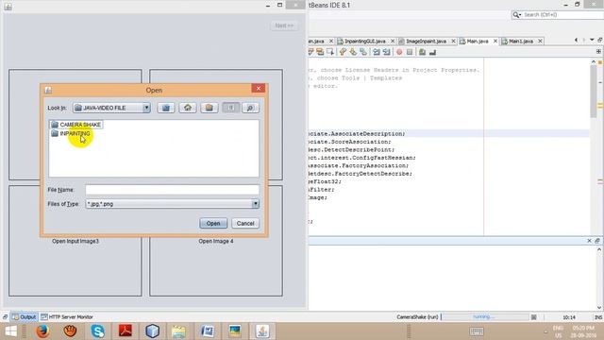Close the Output panel
The image size is (604, 340).
pos(589,241)
